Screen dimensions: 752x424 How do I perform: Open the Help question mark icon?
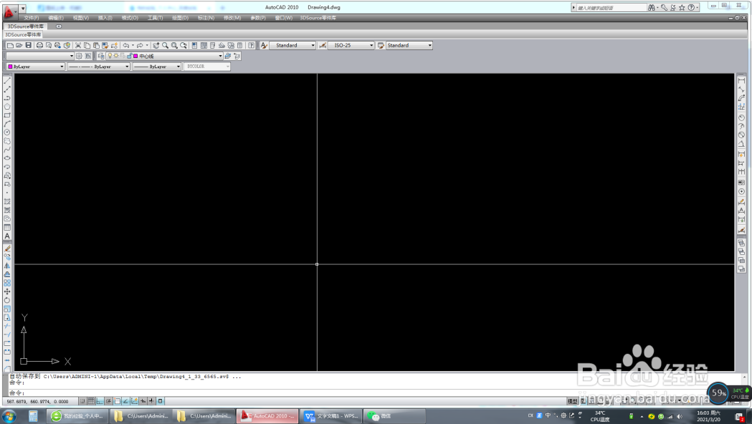click(x=251, y=46)
